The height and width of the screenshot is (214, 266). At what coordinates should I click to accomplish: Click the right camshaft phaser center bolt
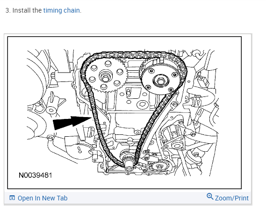[x=160, y=80]
